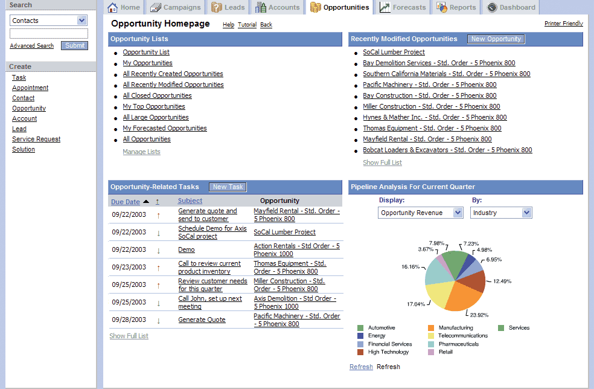Create a new Task from sidebar
This screenshot has width=594, height=389.
point(19,77)
